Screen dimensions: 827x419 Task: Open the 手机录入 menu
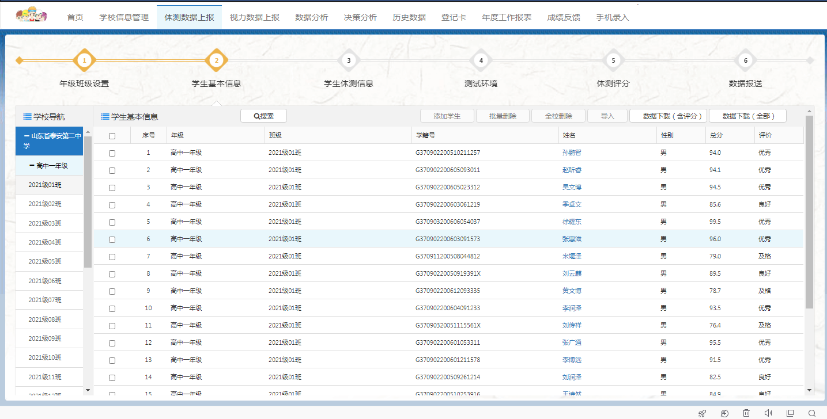[x=613, y=17]
